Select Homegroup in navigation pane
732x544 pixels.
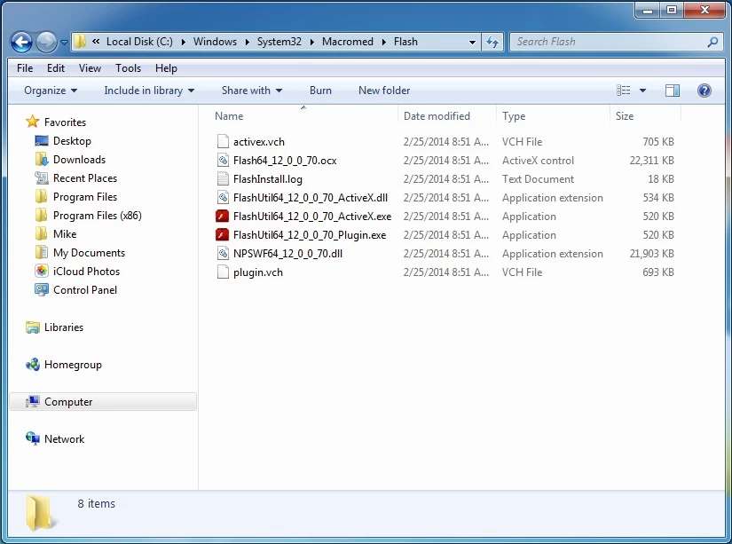(x=73, y=365)
